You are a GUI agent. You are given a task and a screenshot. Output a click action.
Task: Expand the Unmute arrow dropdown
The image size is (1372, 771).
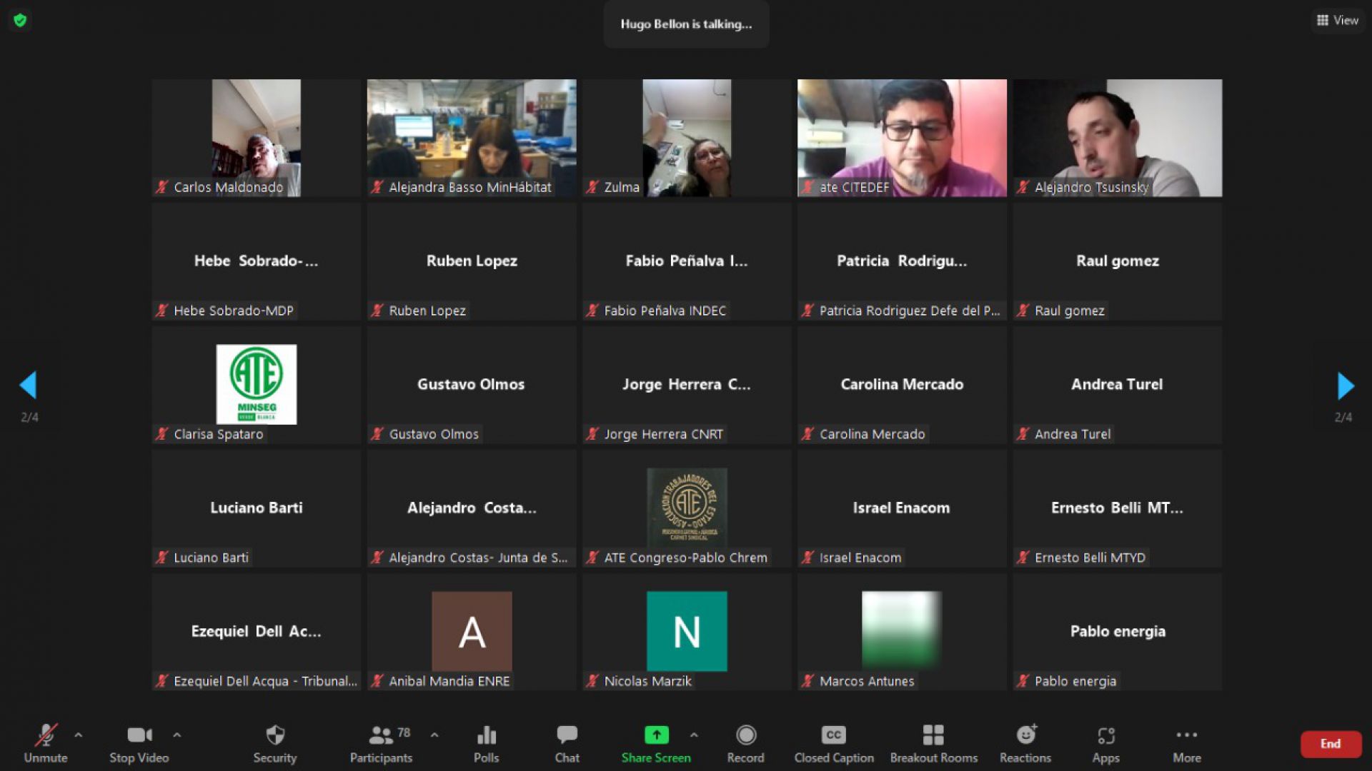coord(73,736)
